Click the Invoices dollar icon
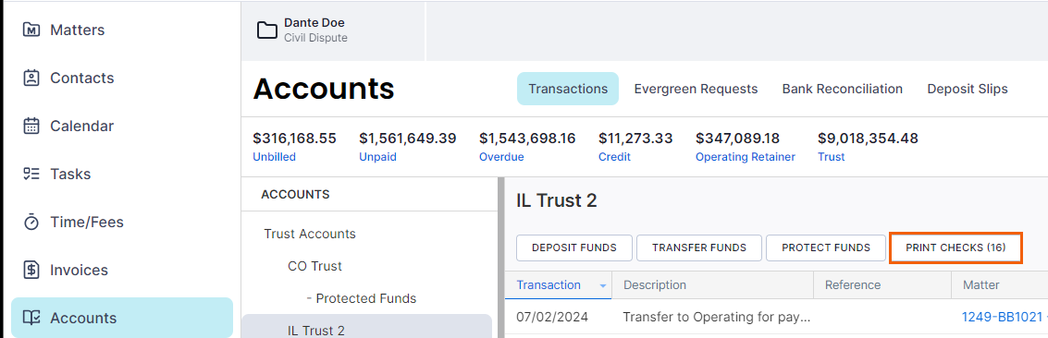1048x338 pixels. (31, 270)
